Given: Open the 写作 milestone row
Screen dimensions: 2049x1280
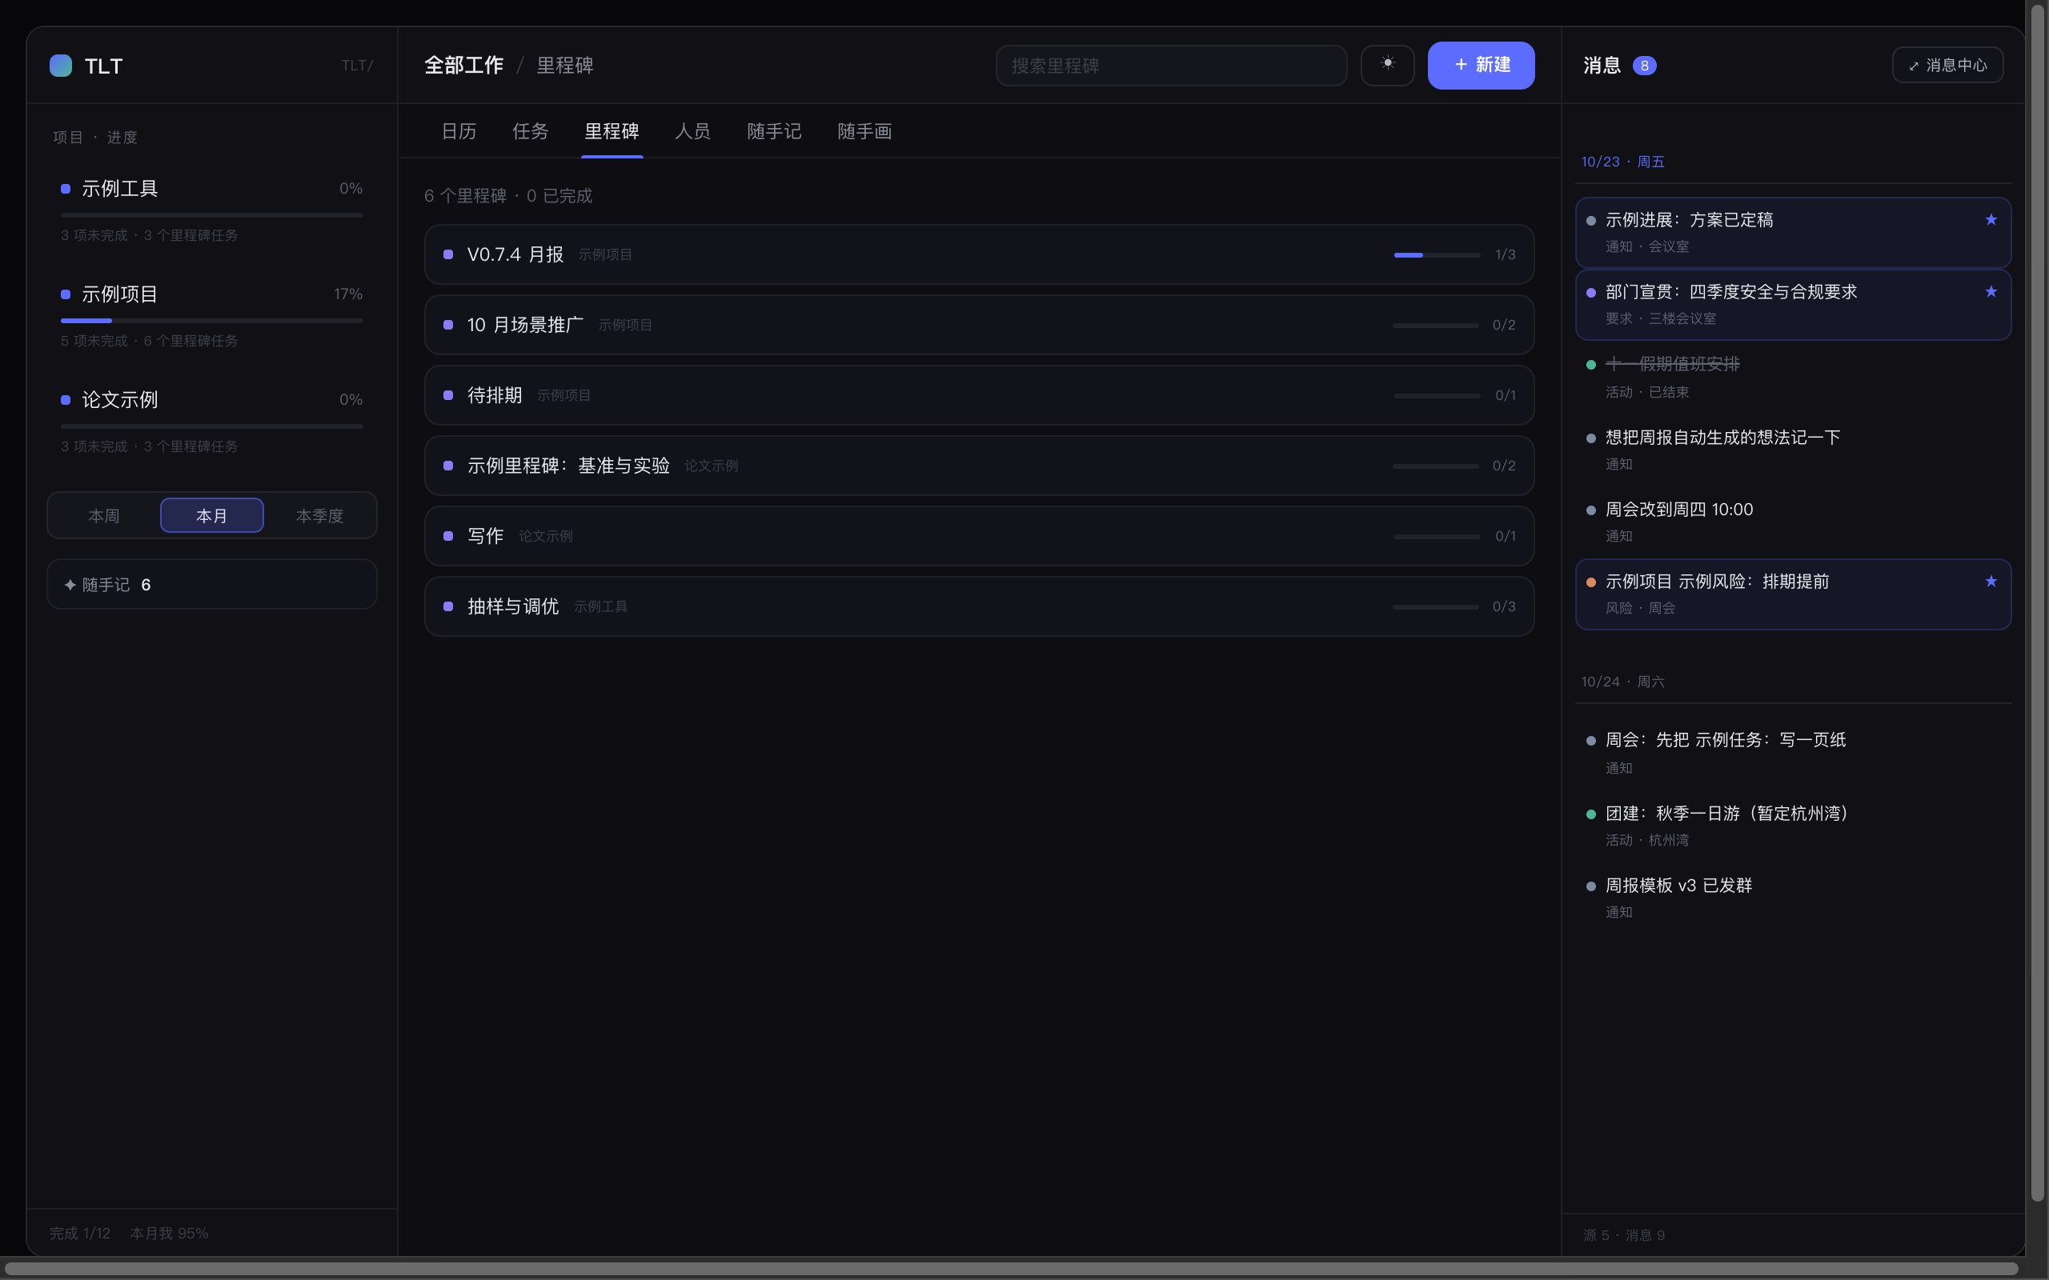Looking at the screenshot, I should point(979,536).
